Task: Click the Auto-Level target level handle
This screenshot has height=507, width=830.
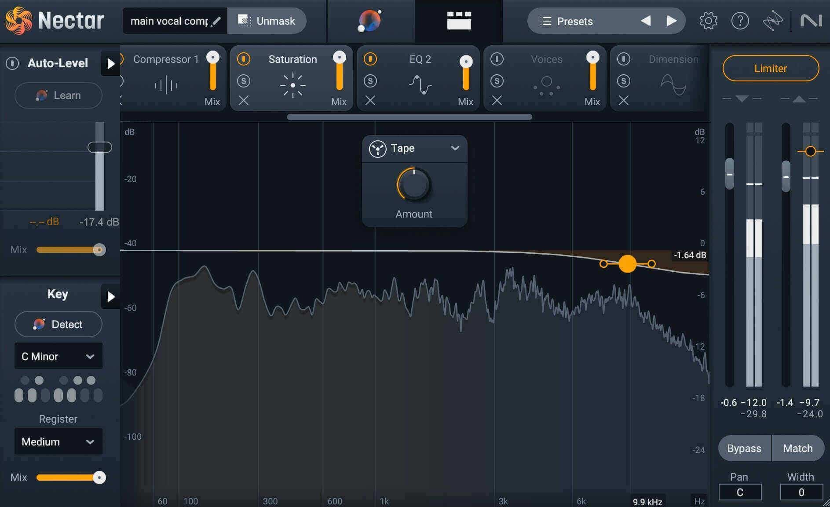Action: click(x=100, y=147)
